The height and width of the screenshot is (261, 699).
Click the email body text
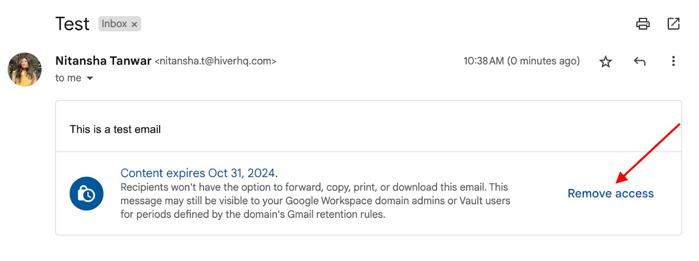coord(115,129)
